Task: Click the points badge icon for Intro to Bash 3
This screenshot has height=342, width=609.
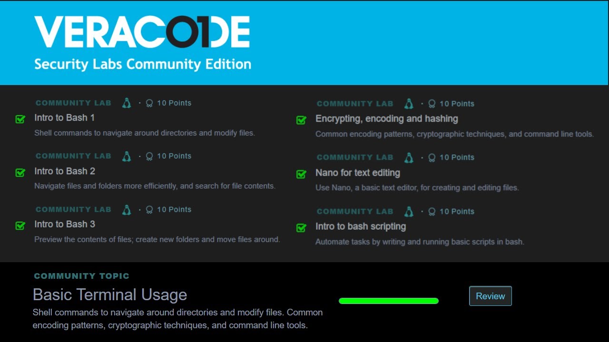Action: [149, 210]
